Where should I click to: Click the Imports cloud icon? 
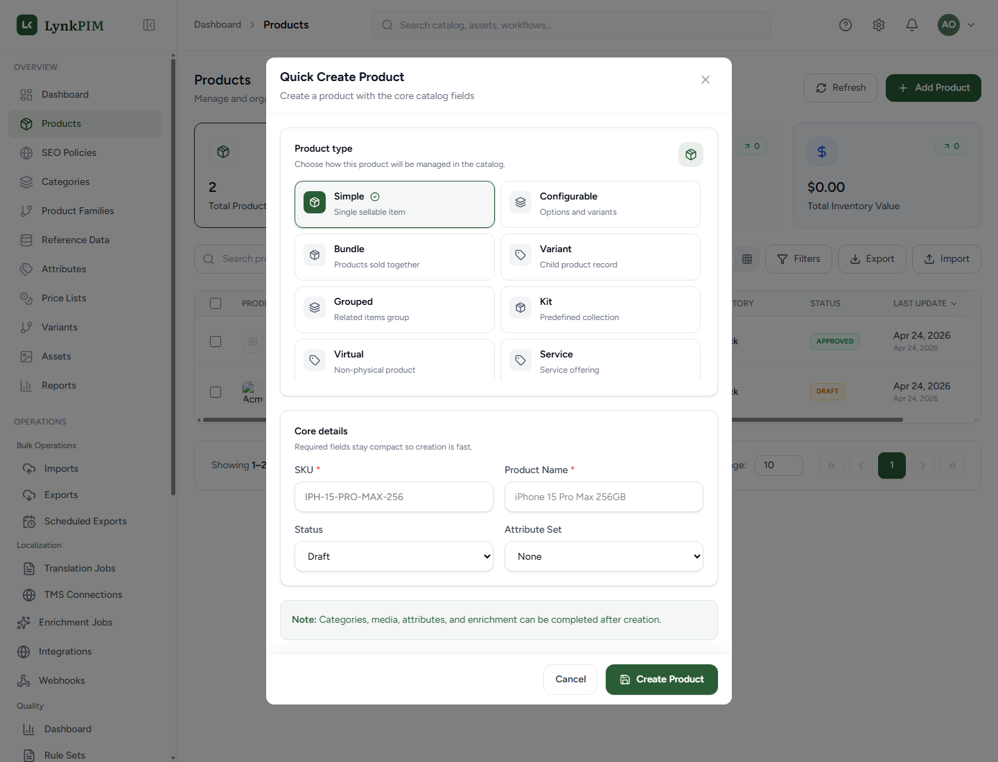[x=29, y=469]
